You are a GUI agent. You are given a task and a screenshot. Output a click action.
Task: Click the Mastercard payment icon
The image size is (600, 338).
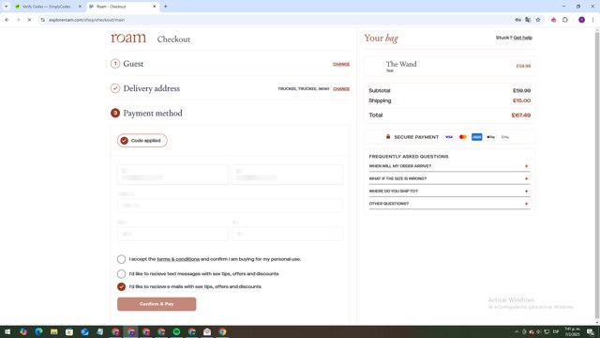coord(462,137)
